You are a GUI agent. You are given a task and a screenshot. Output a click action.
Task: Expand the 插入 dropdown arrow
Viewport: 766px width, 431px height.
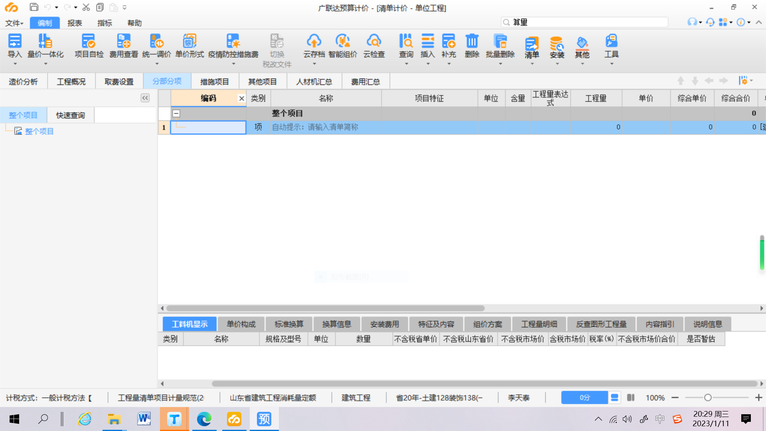428,64
